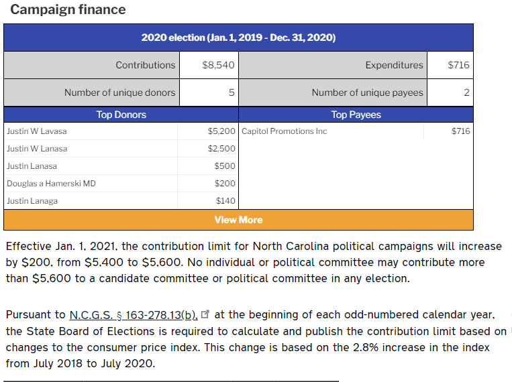Image resolution: width=512 pixels, height=382 pixels.
Task: Click the Number of unique payees label
Action: click(x=367, y=92)
